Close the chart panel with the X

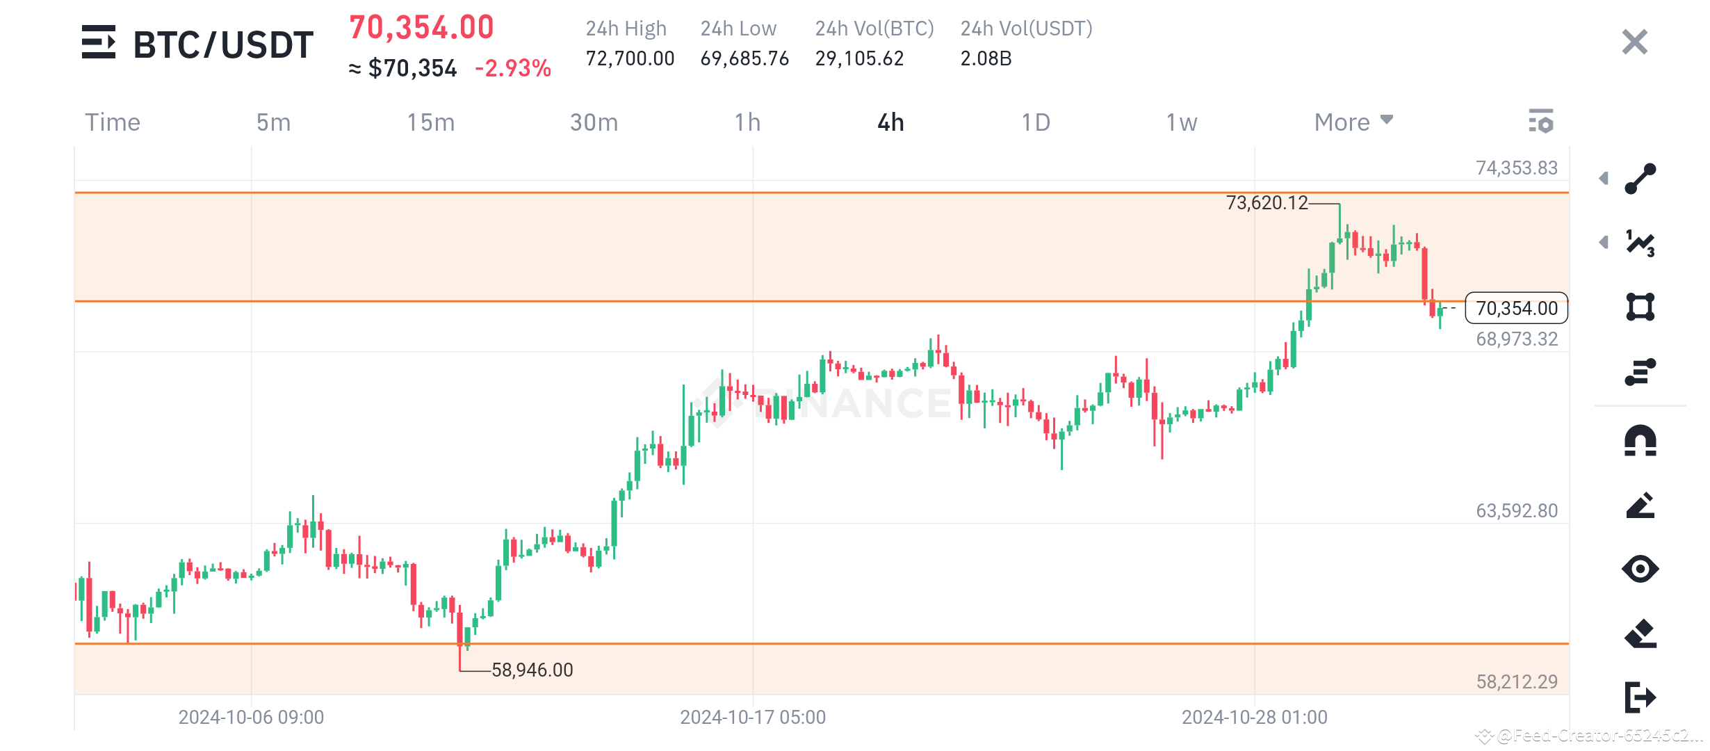click(1635, 42)
